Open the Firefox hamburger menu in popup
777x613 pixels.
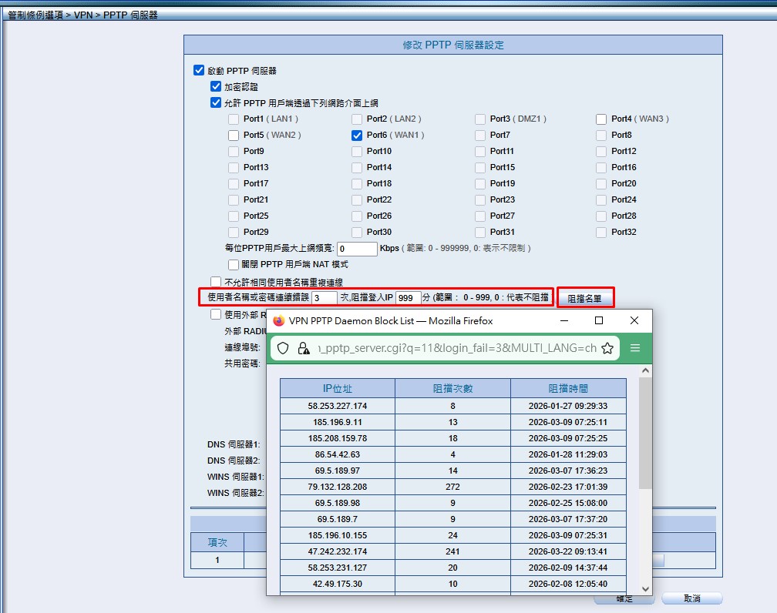(634, 348)
